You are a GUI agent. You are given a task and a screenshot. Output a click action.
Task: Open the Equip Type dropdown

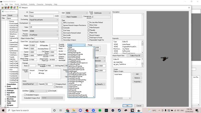point(102,13)
